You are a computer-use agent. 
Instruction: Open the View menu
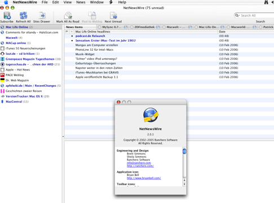tap(68, 2)
